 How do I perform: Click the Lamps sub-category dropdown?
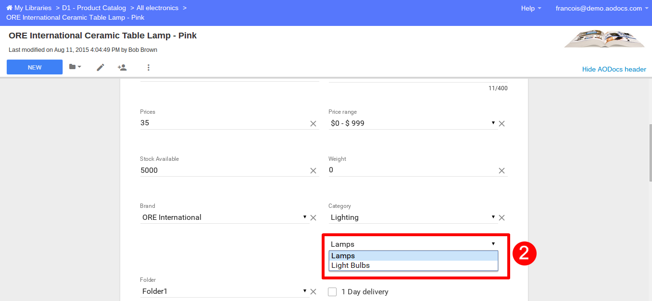[413, 244]
